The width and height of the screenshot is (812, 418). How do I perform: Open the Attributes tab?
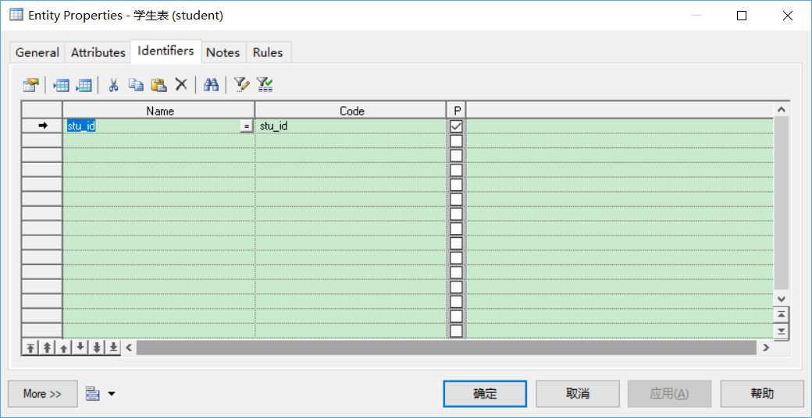click(x=98, y=53)
